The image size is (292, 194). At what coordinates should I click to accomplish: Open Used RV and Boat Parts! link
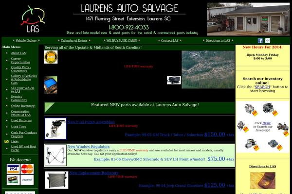tap(23, 148)
